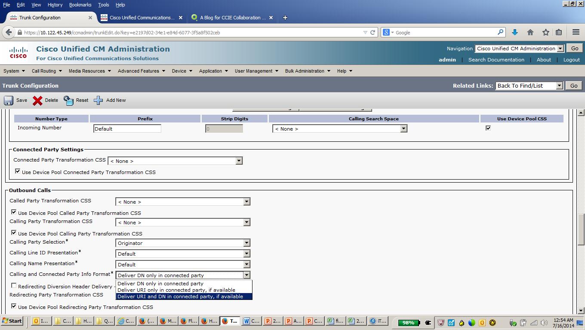Screen dimensions: 585x330
Task: Click the Windows Start button
Action: 12,321
